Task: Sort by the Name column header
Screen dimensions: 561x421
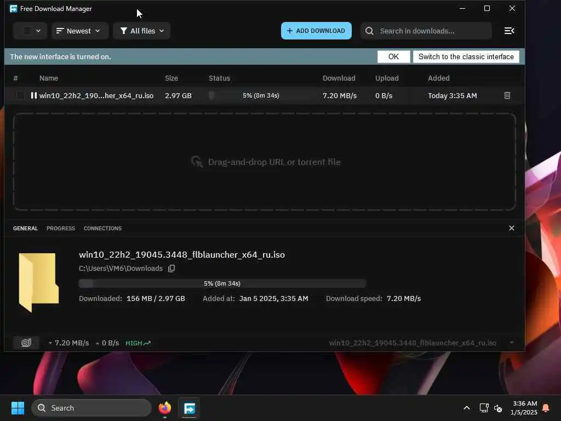Action: coord(49,78)
